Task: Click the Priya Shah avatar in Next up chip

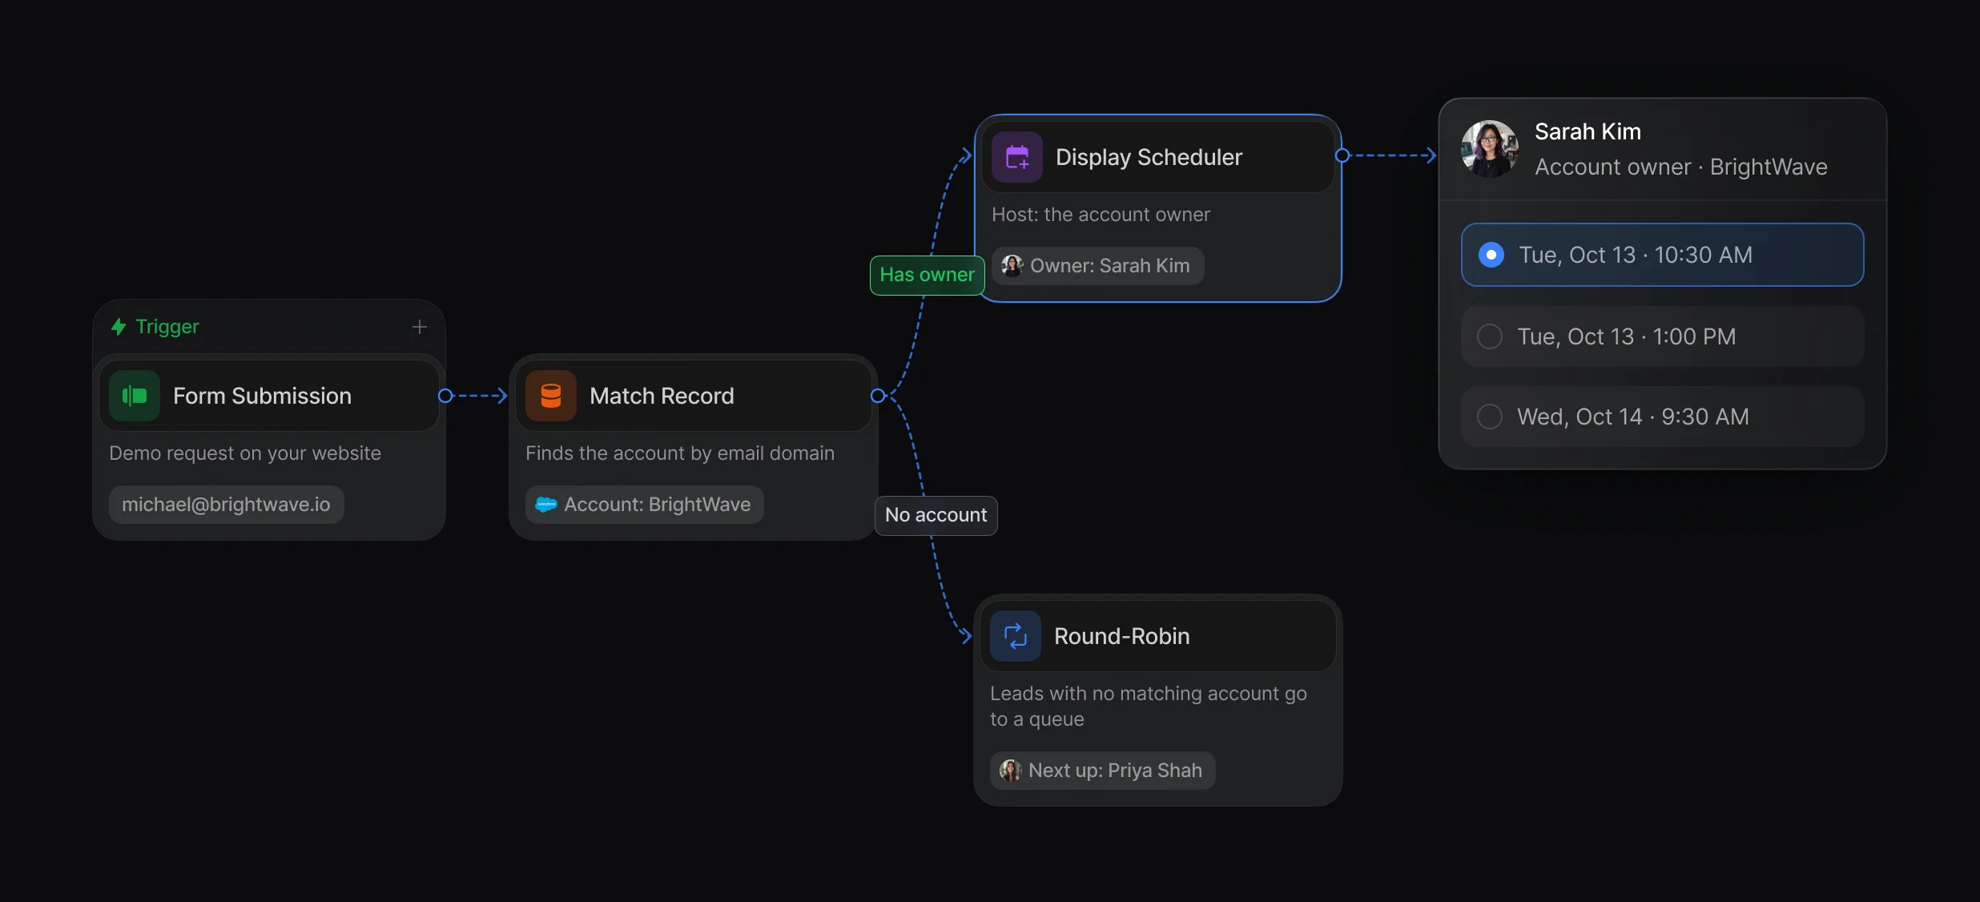Action: 1011,771
